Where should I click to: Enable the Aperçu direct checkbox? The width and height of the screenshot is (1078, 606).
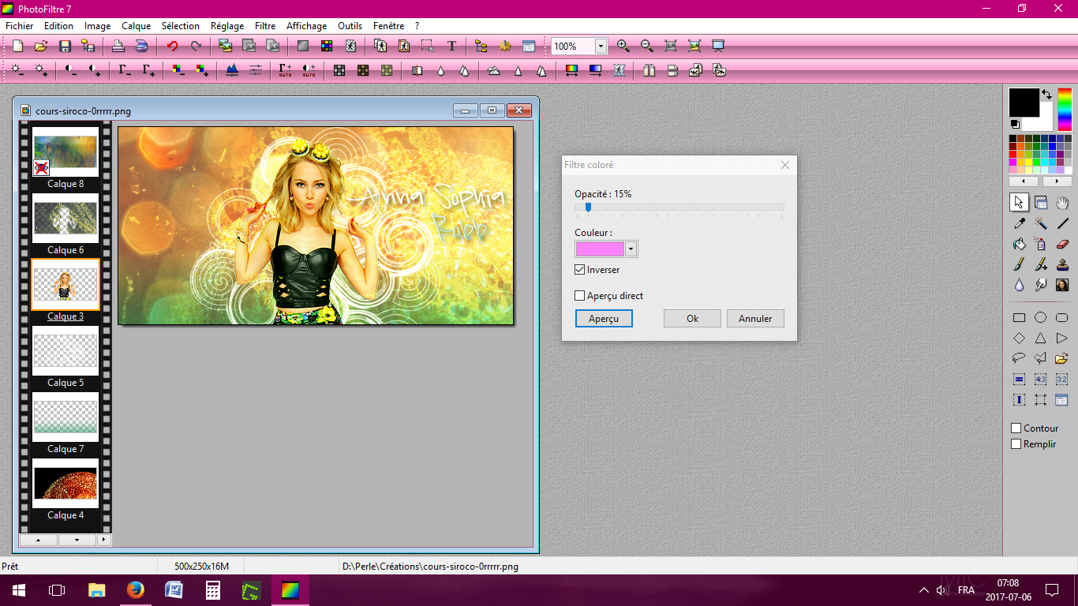(x=580, y=296)
